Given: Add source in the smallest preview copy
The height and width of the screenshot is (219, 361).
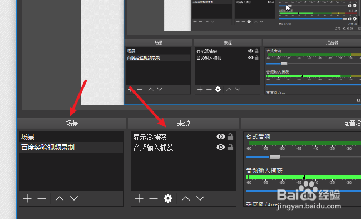Looking at the screenshot, I should point(238,22).
